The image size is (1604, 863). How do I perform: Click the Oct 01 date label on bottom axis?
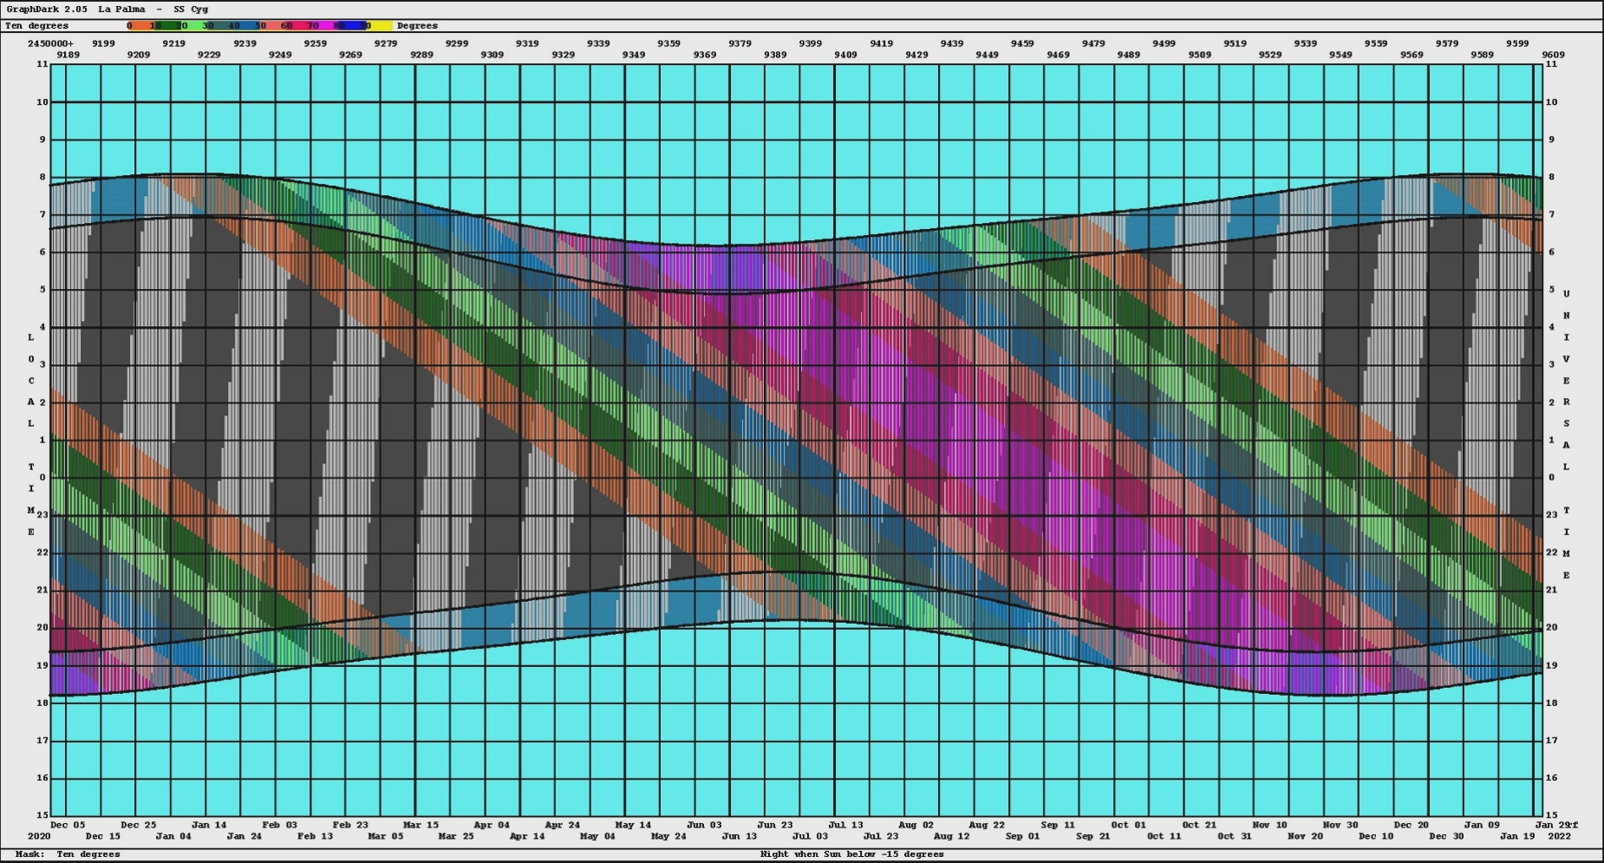1128,825
